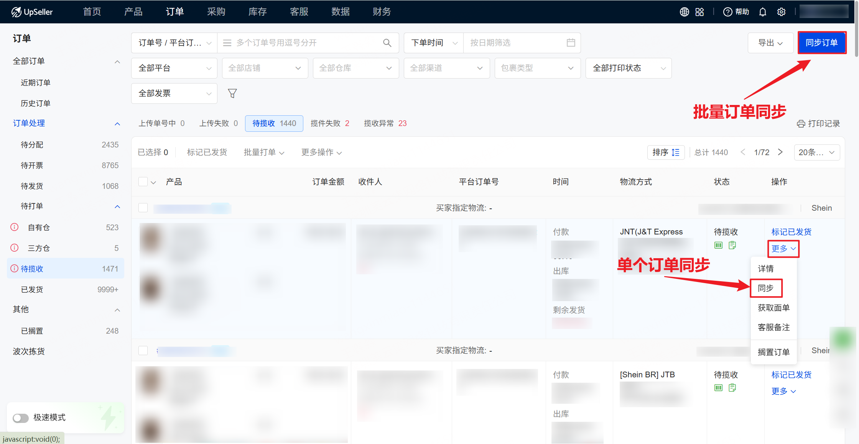Check the select-all checkbox in table header
Image resolution: width=859 pixels, height=444 pixels.
143,182
